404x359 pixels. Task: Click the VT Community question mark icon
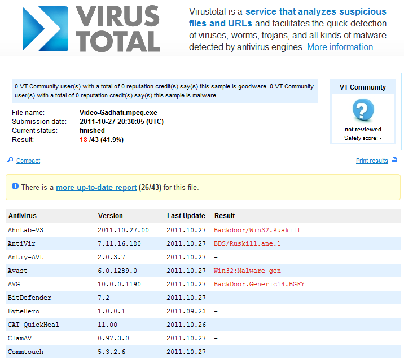click(363, 110)
